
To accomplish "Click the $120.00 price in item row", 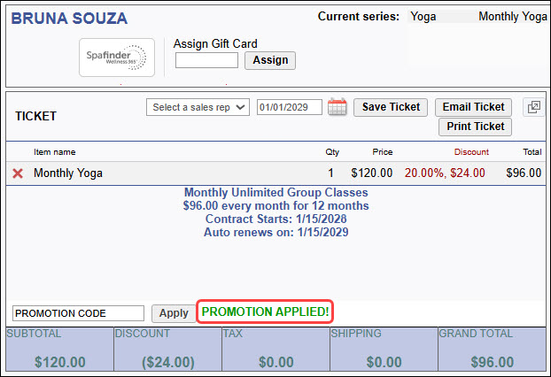I will (372, 173).
